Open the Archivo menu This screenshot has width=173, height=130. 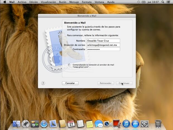coord(22,2)
